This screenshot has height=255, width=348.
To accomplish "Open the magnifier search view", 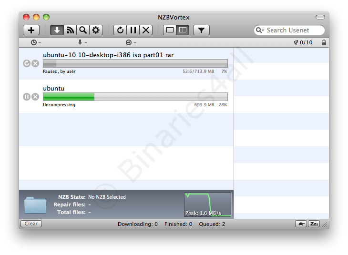I will [x=83, y=30].
